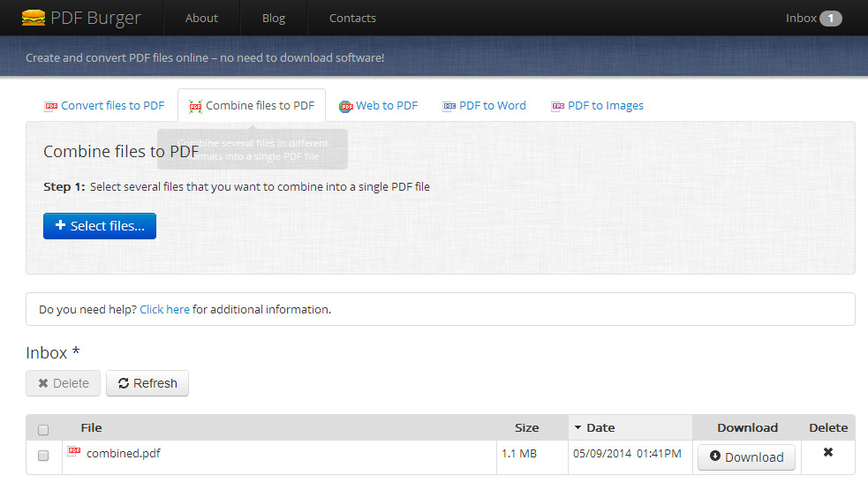Switch to the Web to PDF tab
Viewport: 868px width, 483px height.
[x=378, y=105]
